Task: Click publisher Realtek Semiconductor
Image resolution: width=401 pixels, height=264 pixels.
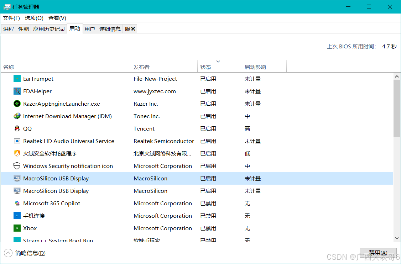Action: coord(164,141)
